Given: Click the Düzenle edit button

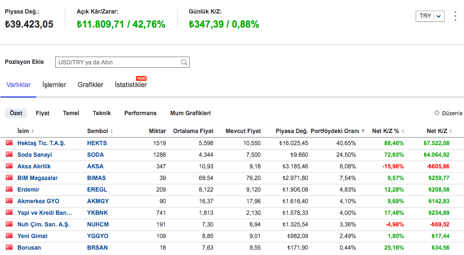Looking at the screenshot, I should click(452, 113).
